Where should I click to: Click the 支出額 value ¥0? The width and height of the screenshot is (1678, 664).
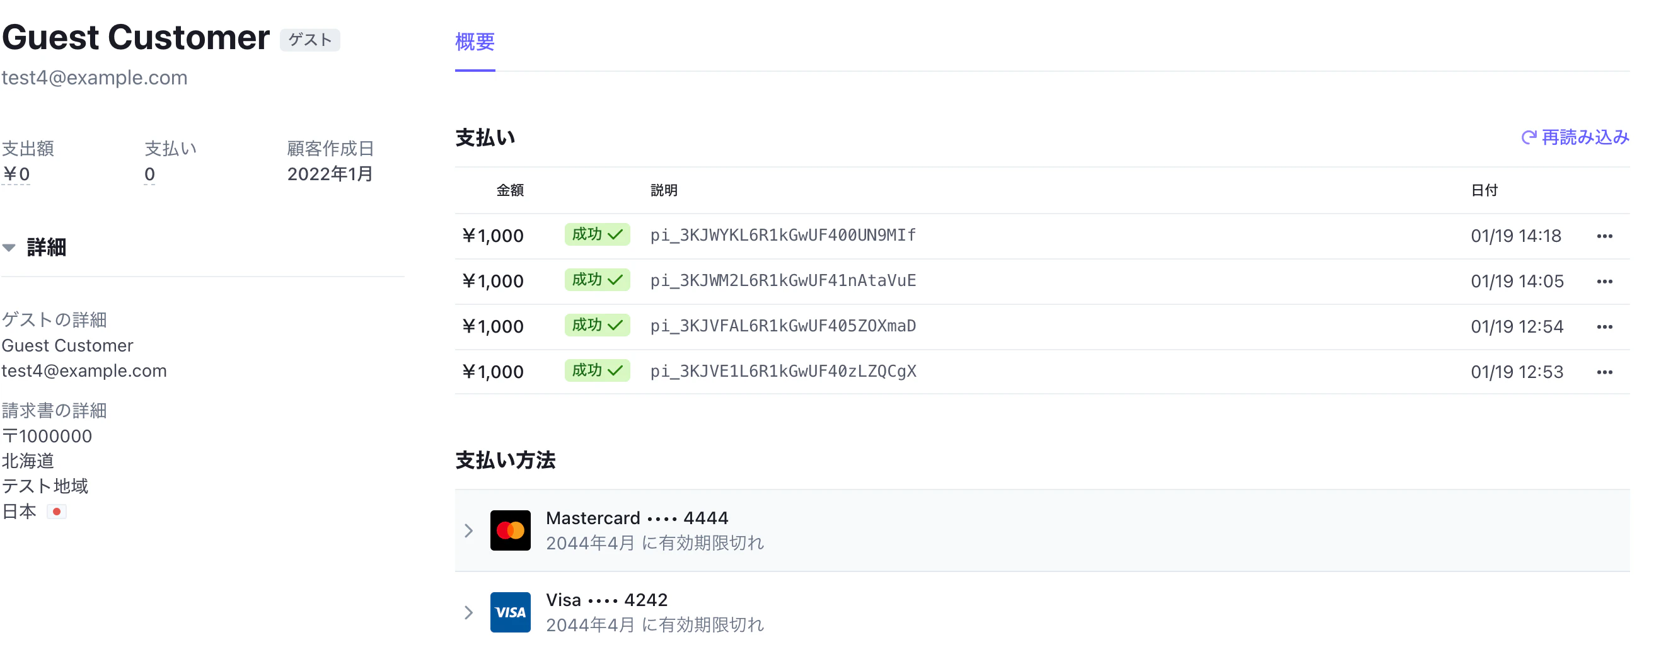point(16,175)
